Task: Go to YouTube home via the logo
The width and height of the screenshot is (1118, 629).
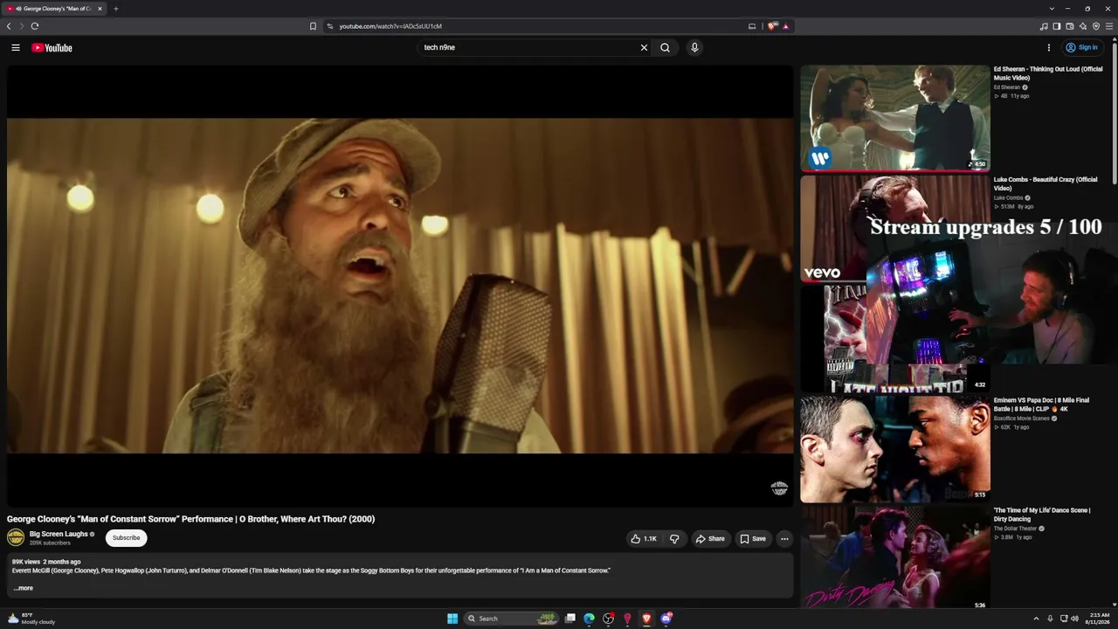Action: pyautogui.click(x=52, y=48)
